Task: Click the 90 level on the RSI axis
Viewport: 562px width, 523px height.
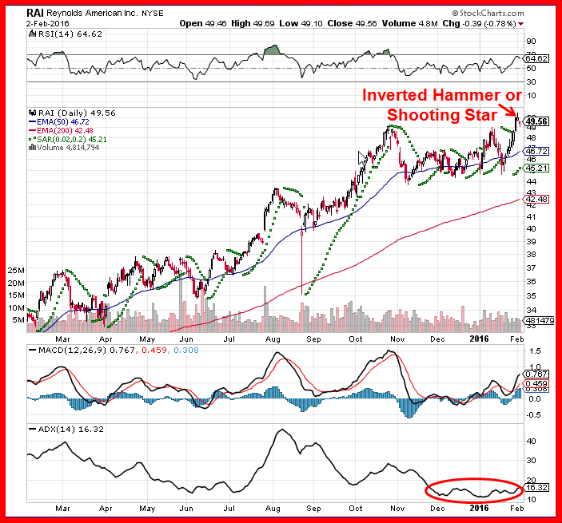Action: coord(531,42)
